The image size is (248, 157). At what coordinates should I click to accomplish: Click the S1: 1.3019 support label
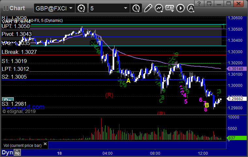[x=14, y=61]
